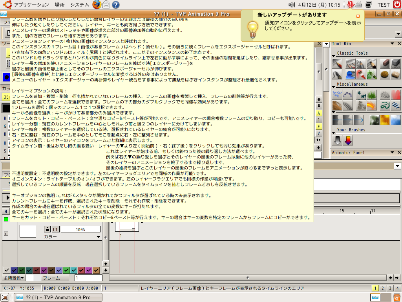Choose the smoke cloud brush
402x302 pixels.
[361, 105]
